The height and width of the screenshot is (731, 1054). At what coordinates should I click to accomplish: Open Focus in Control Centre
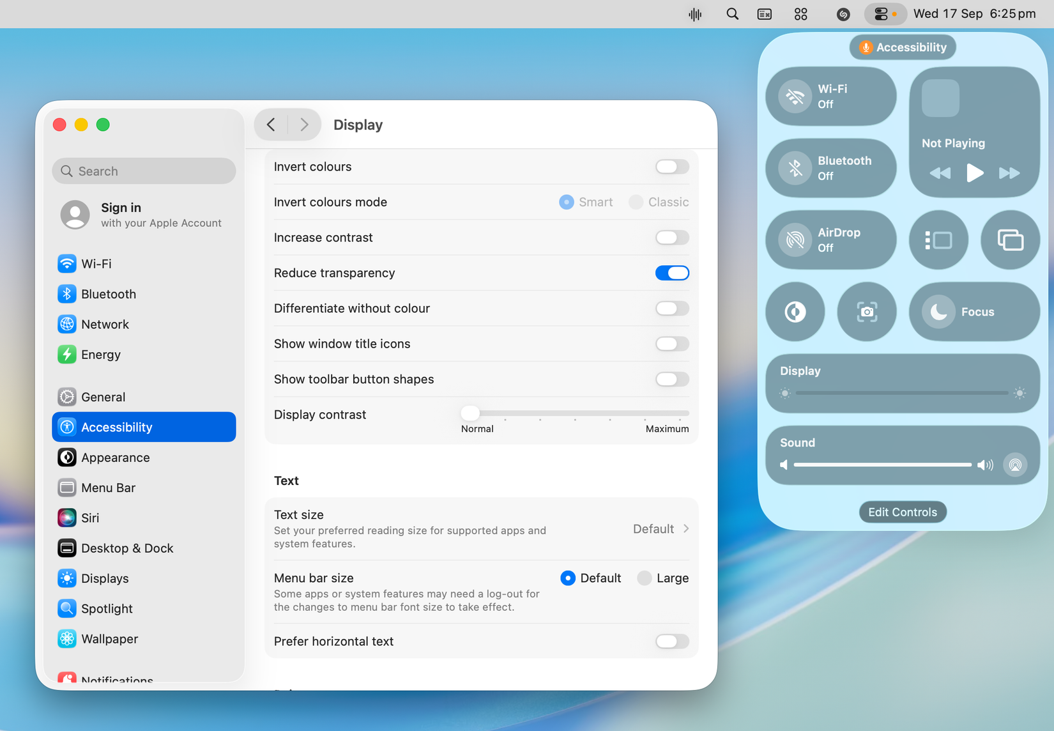pos(973,312)
